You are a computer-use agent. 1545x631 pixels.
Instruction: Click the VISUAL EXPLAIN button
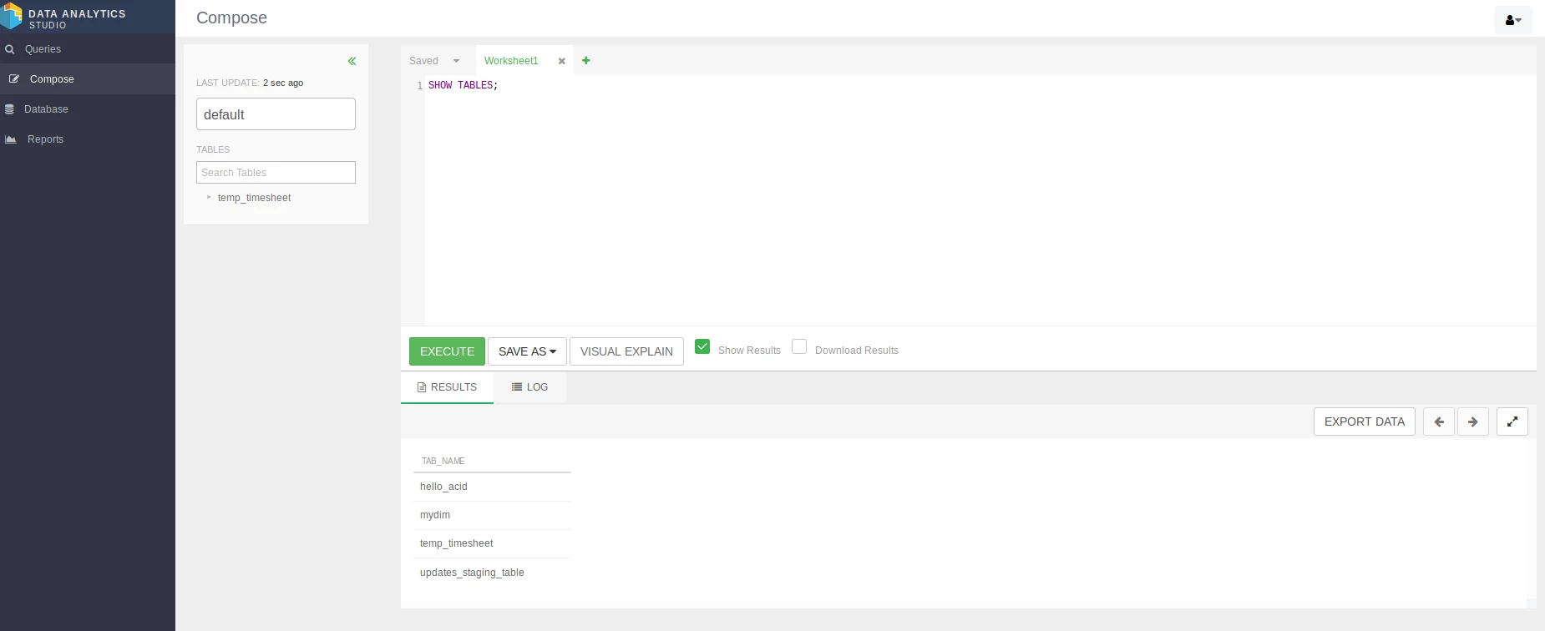click(x=626, y=351)
